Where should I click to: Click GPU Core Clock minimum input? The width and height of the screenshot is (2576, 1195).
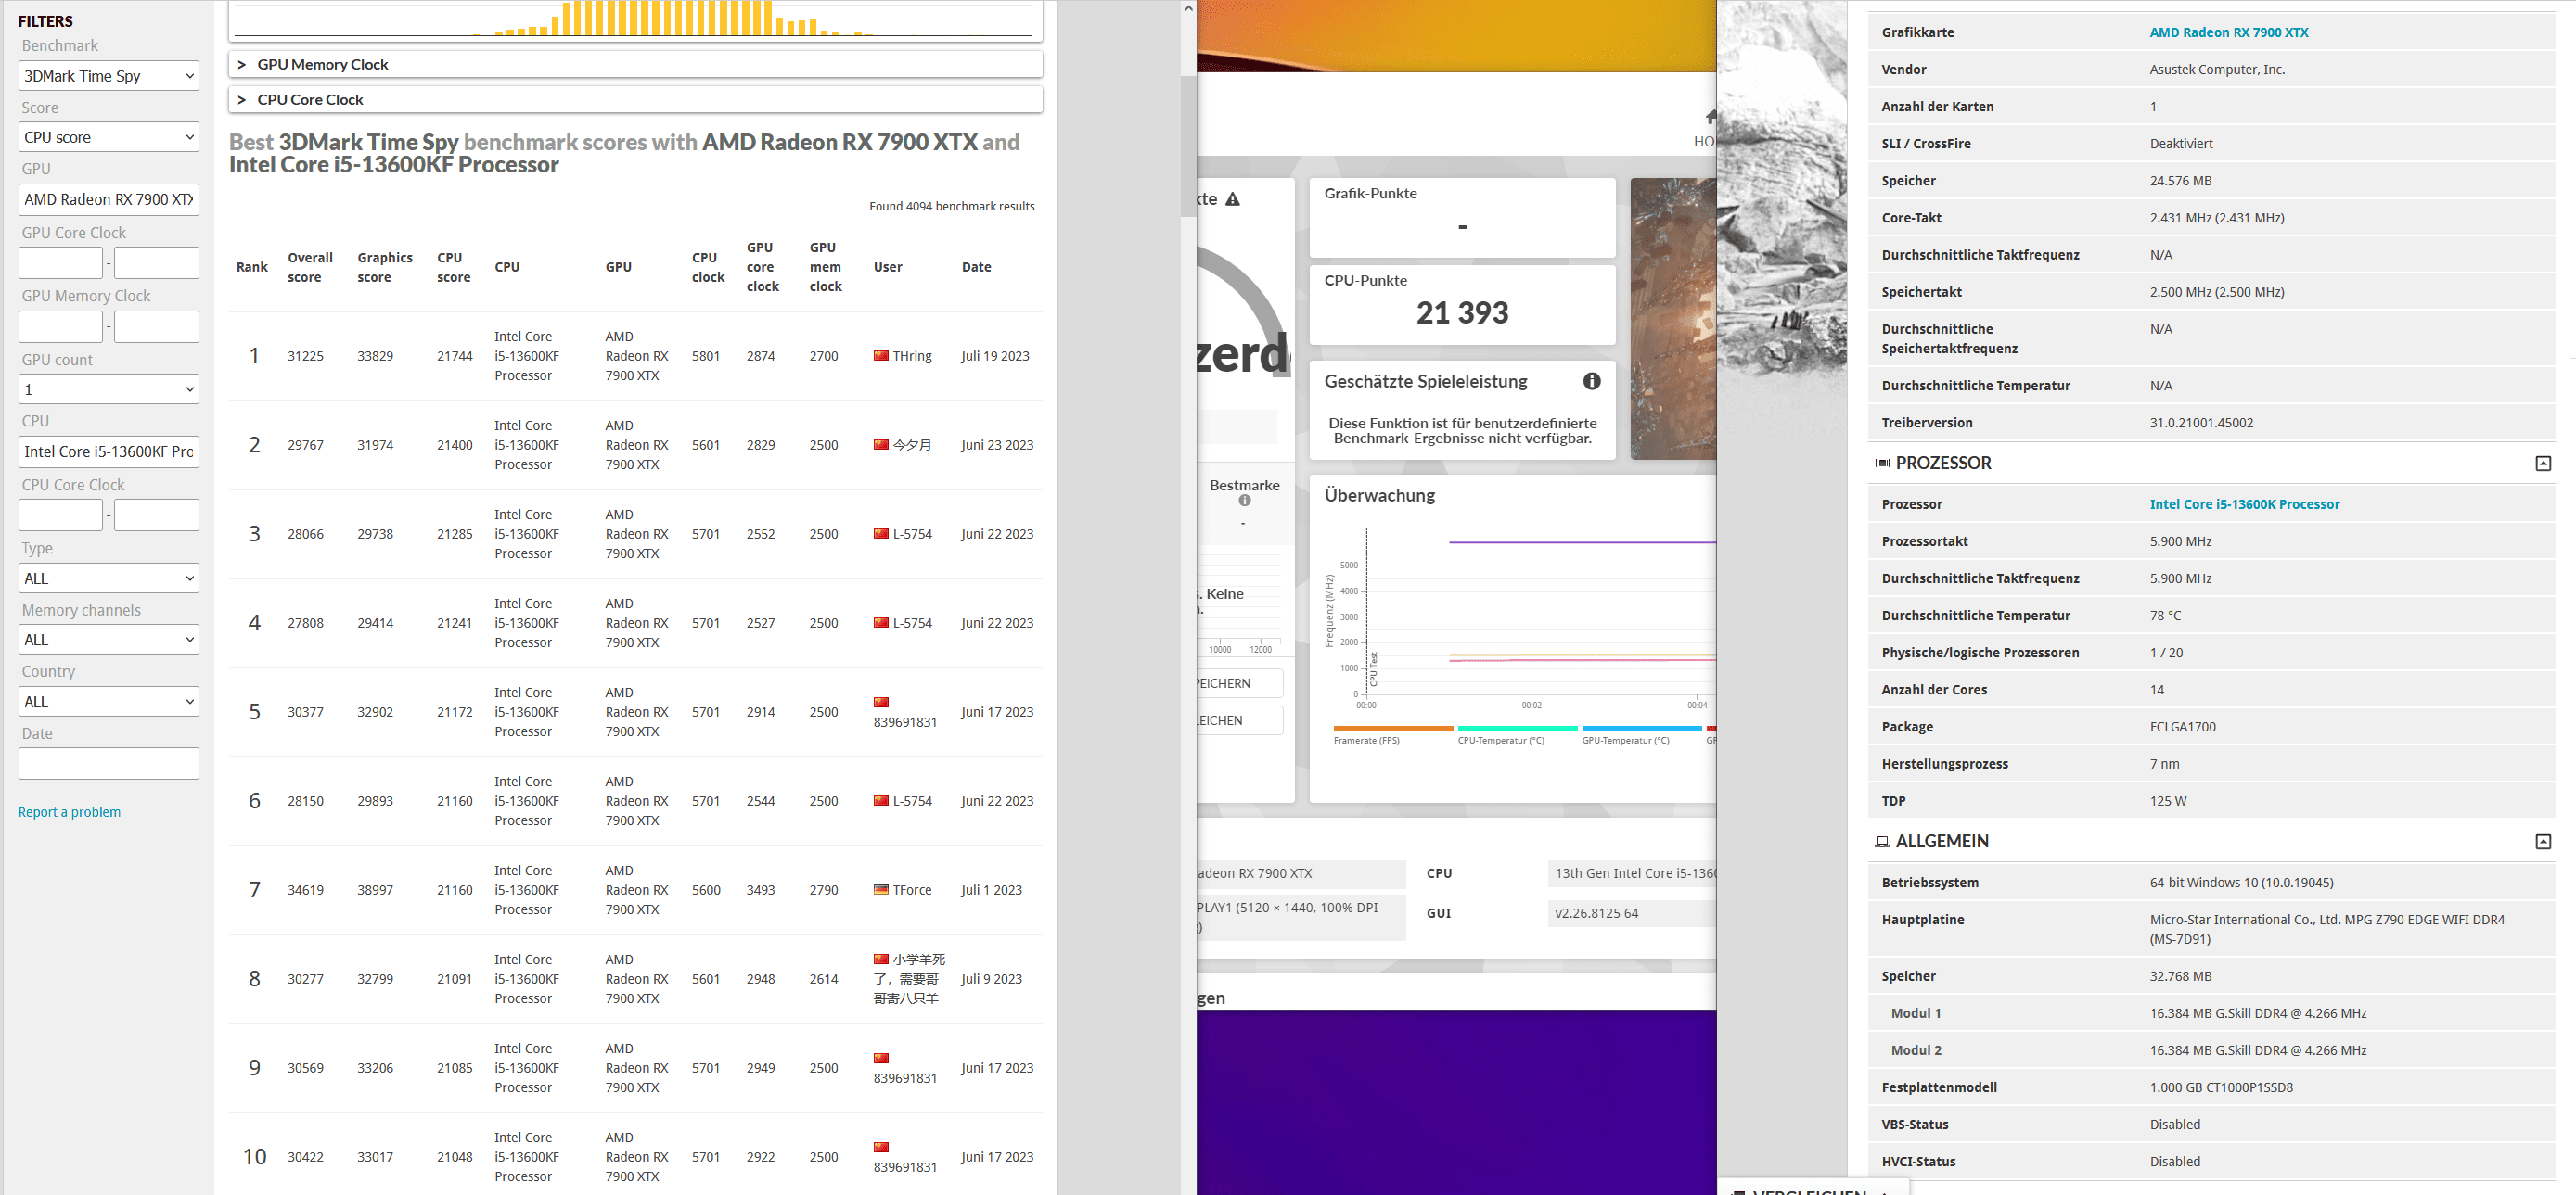click(x=61, y=262)
